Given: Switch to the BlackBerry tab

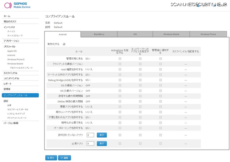Looking at the screenshot, I should 99,34.
